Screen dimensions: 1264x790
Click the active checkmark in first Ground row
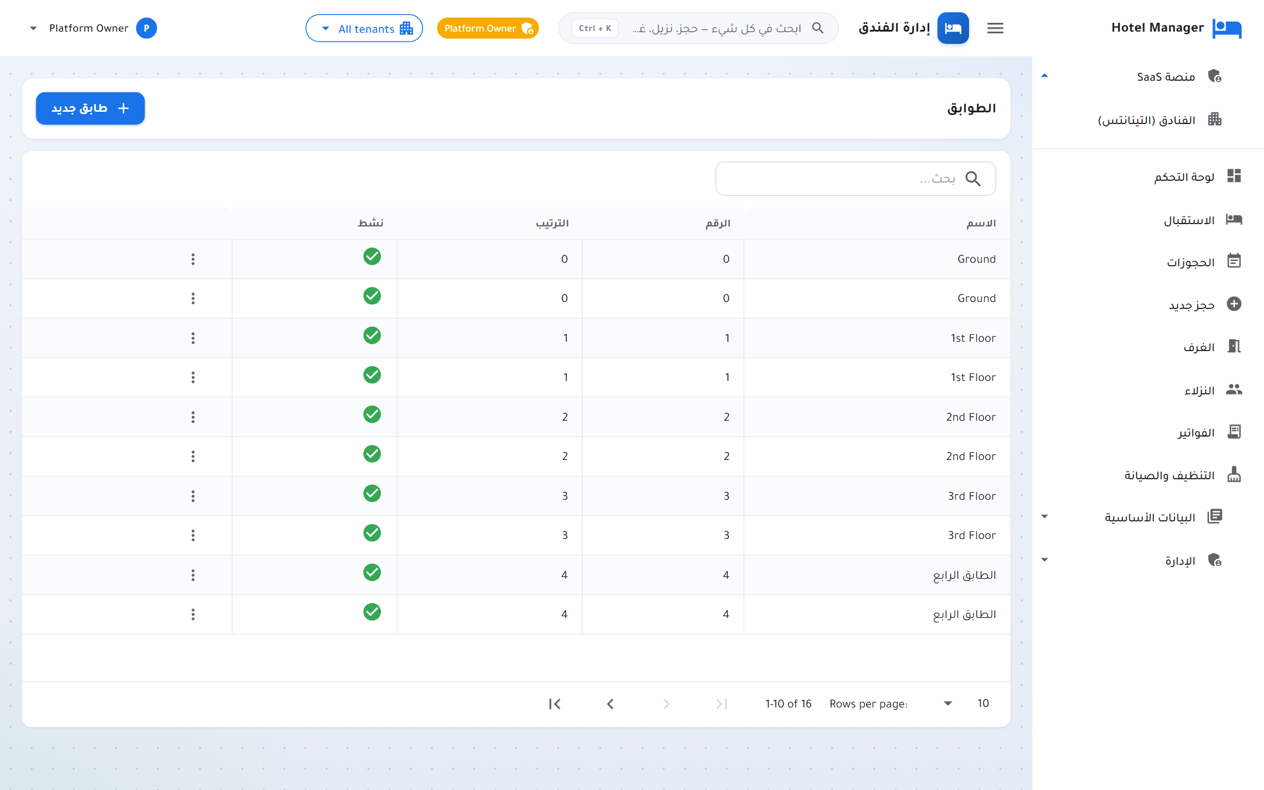(x=372, y=256)
